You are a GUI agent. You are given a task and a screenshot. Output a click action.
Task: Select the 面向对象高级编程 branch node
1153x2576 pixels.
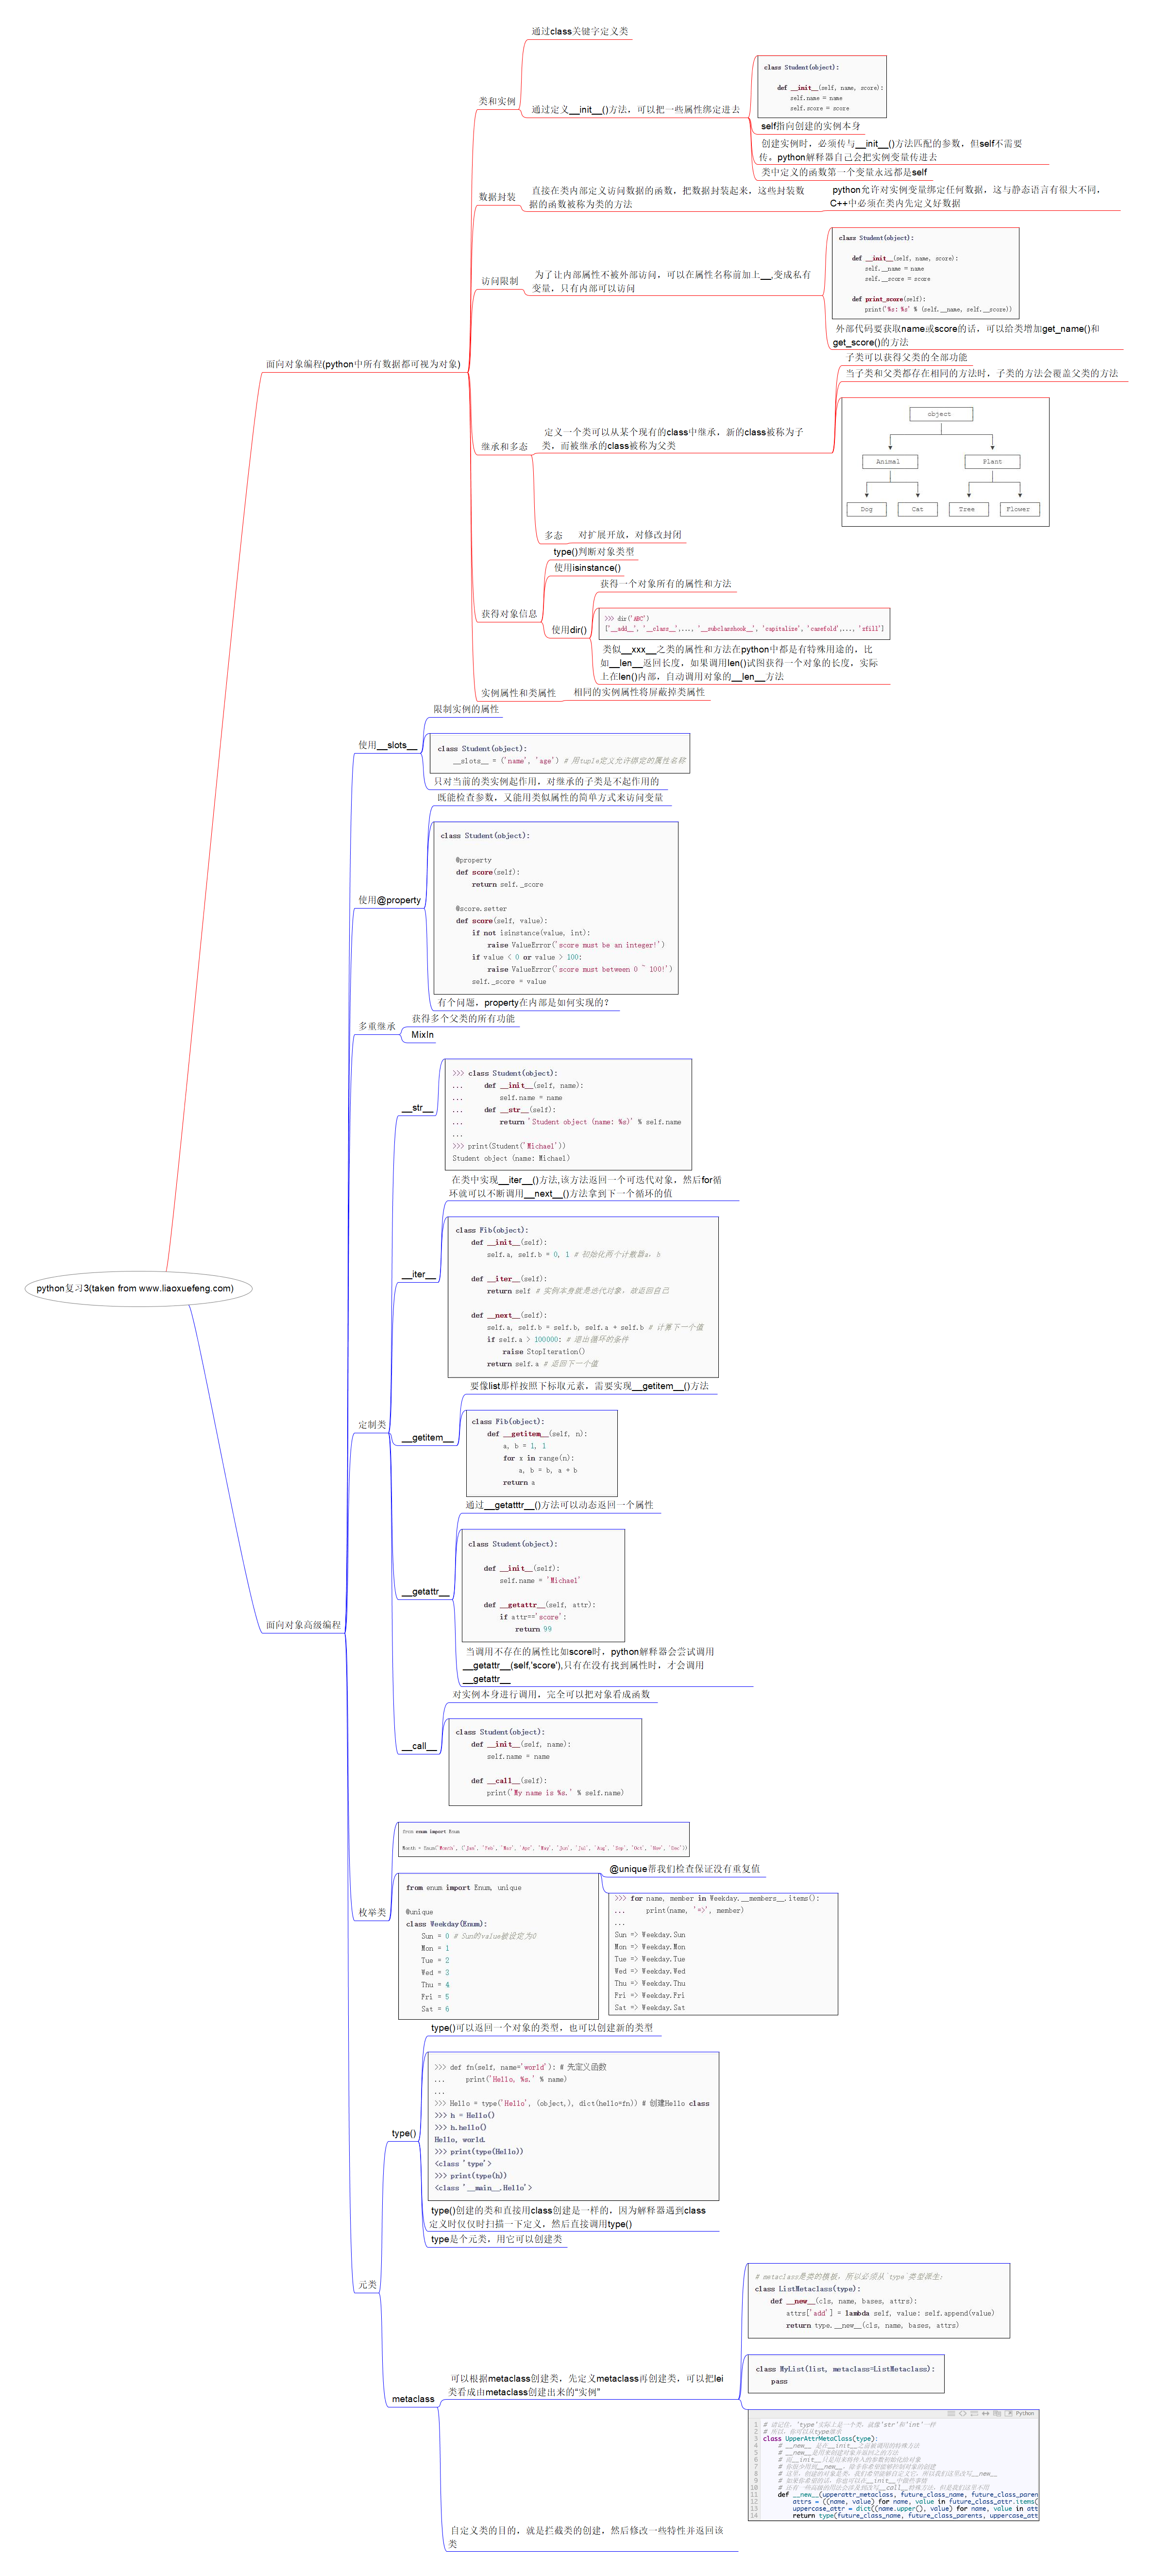(303, 1625)
